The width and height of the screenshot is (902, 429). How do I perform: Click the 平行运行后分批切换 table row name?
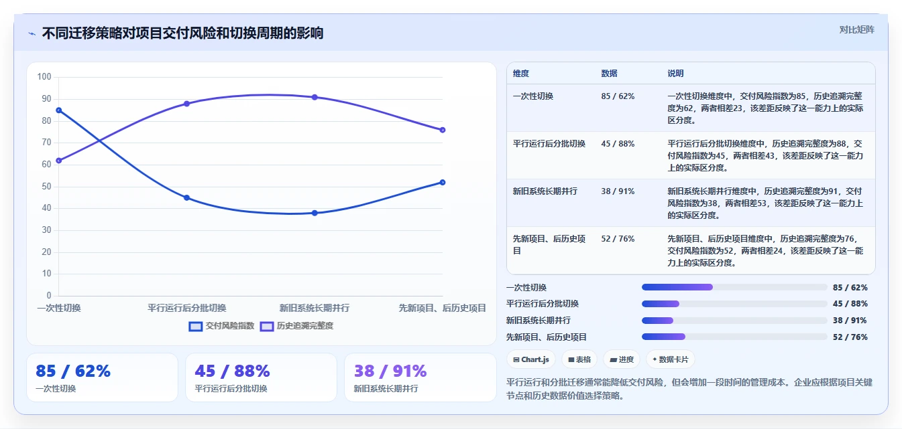tap(549, 144)
